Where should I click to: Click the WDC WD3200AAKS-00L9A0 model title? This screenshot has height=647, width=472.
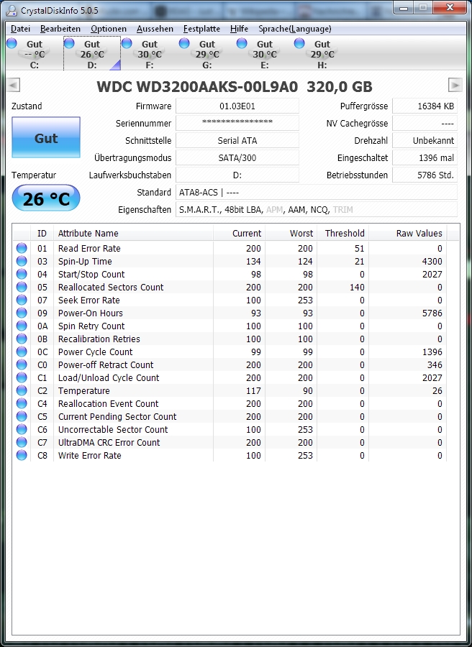pyautogui.click(x=234, y=87)
